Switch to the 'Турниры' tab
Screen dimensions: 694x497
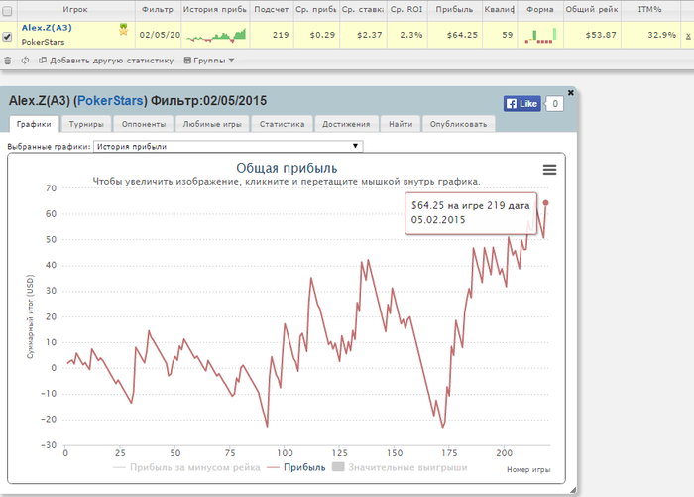(x=86, y=125)
